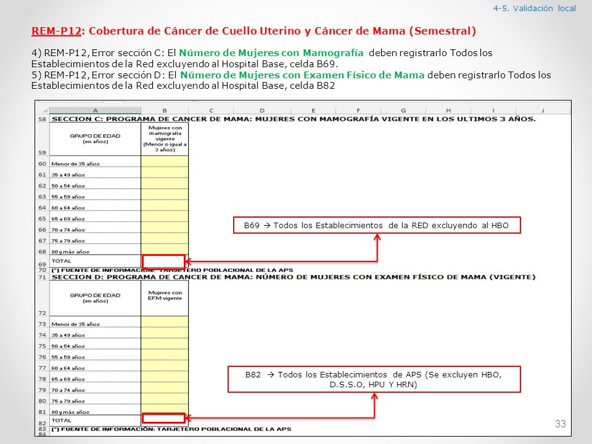Screen dimensions: 592x444
Task: Select column B header
Action: pyautogui.click(x=165, y=110)
